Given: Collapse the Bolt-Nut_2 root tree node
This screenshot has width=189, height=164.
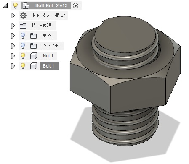Looking at the screenshot, I should tap(5, 6).
